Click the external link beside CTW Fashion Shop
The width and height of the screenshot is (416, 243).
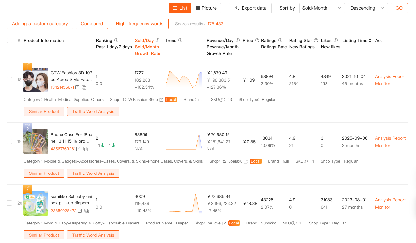click(x=162, y=100)
